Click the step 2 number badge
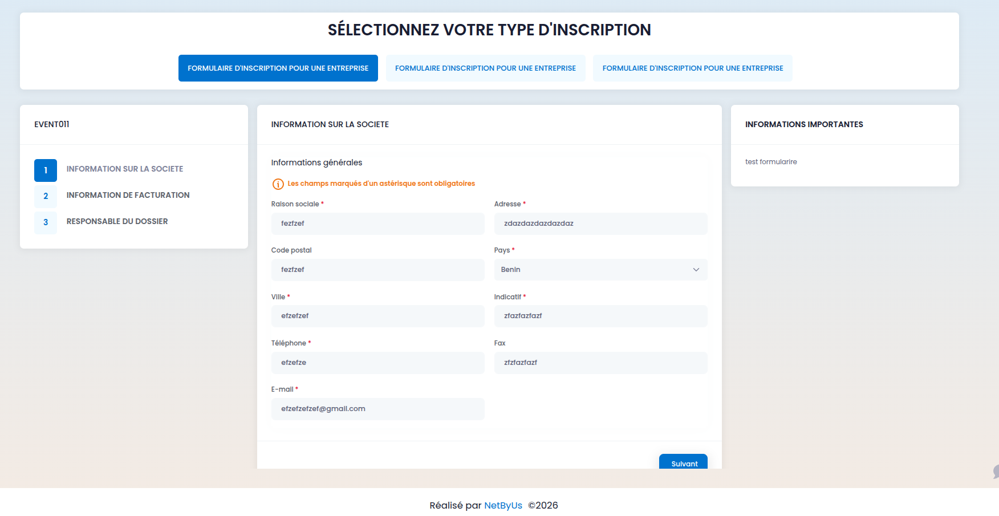Viewport: 999px width, 516px height. coord(46,196)
